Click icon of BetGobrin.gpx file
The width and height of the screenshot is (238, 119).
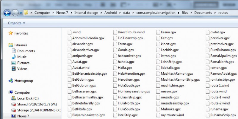coord(70,79)
